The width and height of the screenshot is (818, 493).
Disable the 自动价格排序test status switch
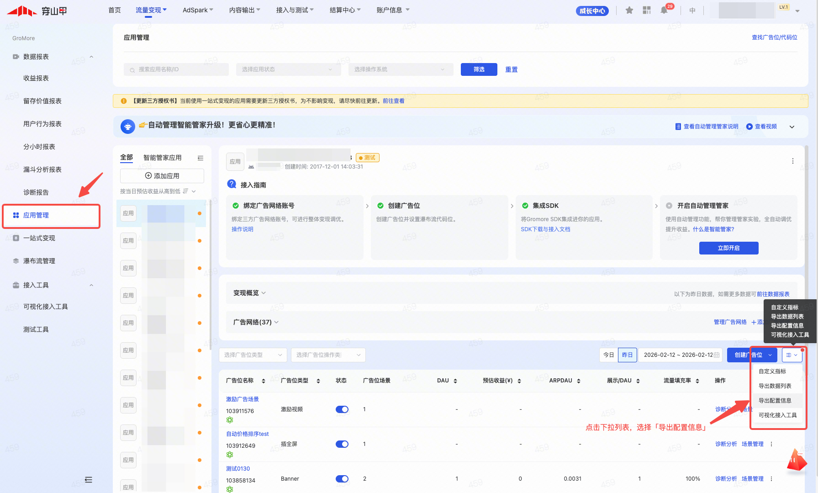(x=342, y=444)
